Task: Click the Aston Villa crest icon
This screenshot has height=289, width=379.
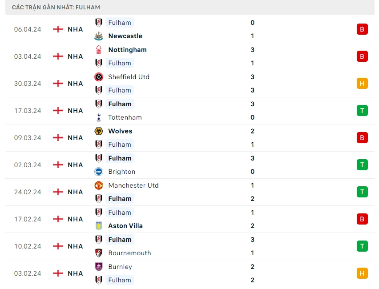Action: coord(99,226)
